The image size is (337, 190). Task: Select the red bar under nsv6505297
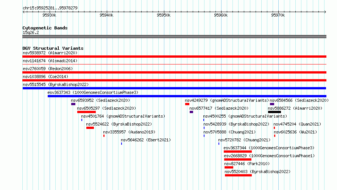(86, 112)
